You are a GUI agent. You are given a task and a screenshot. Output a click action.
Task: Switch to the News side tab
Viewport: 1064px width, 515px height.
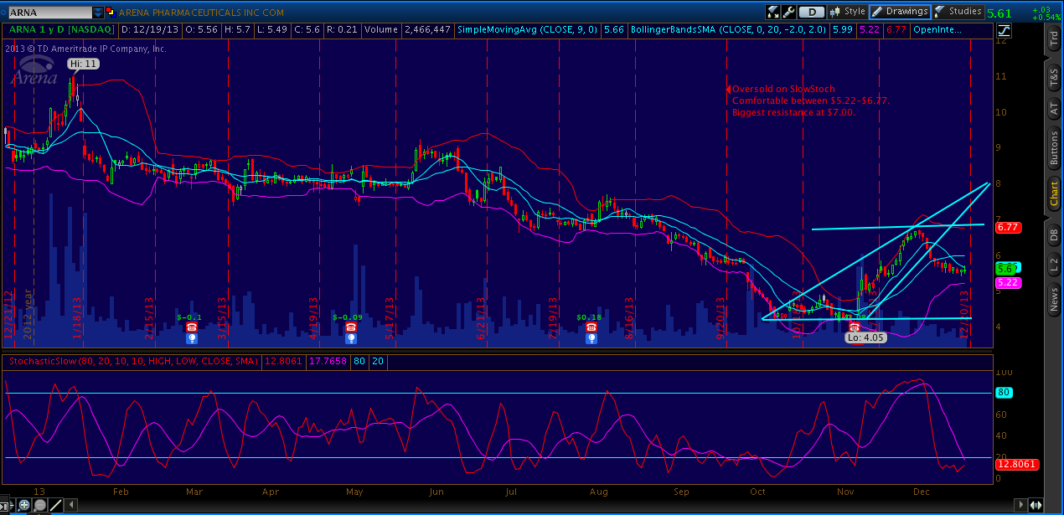1054,296
